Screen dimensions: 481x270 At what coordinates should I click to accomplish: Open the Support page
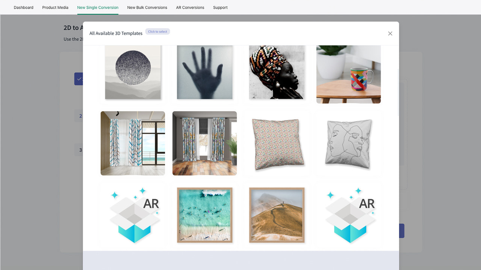[x=220, y=7]
